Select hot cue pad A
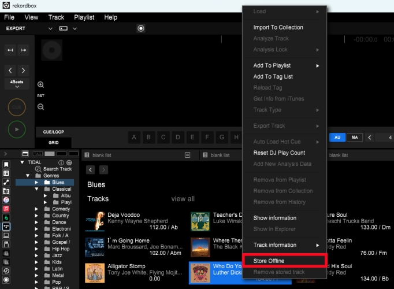394x289 pixels. [134, 137]
